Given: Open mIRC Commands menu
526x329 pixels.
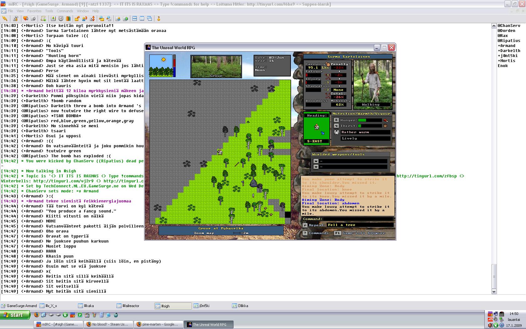Looking at the screenshot, I should click(x=65, y=11).
